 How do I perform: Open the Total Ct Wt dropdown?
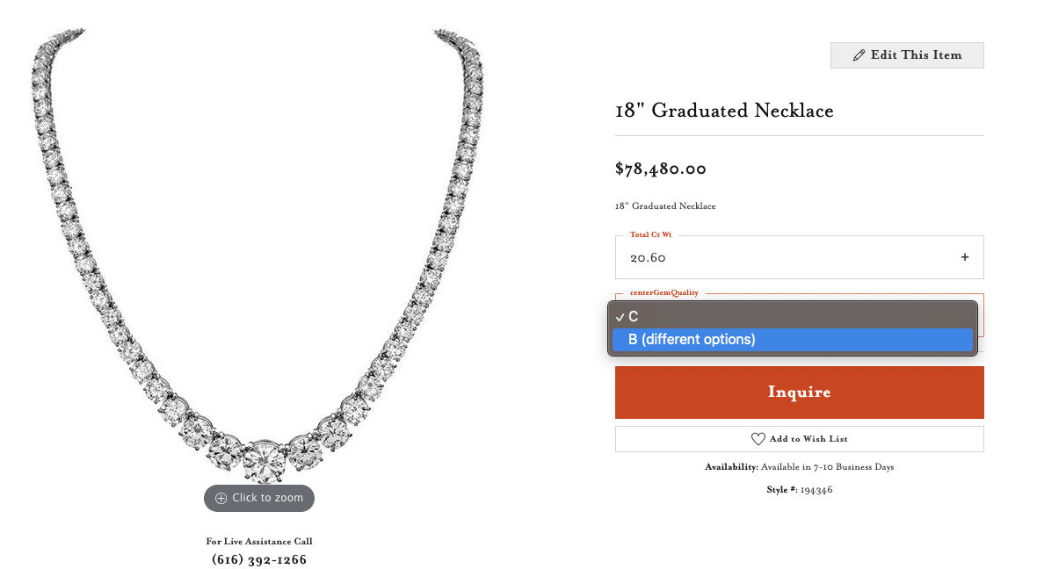798,257
